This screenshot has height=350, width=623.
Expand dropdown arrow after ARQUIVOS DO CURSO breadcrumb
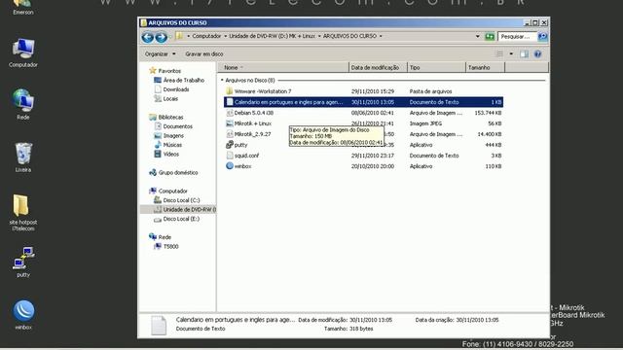click(381, 36)
